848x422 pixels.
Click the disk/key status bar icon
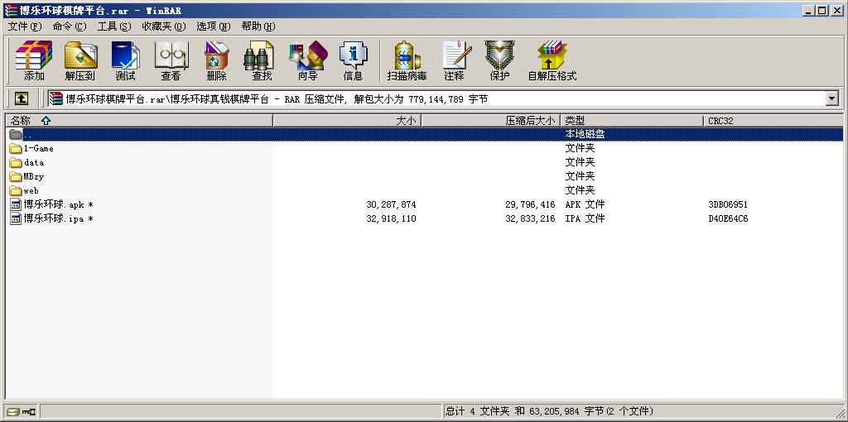coord(22,412)
